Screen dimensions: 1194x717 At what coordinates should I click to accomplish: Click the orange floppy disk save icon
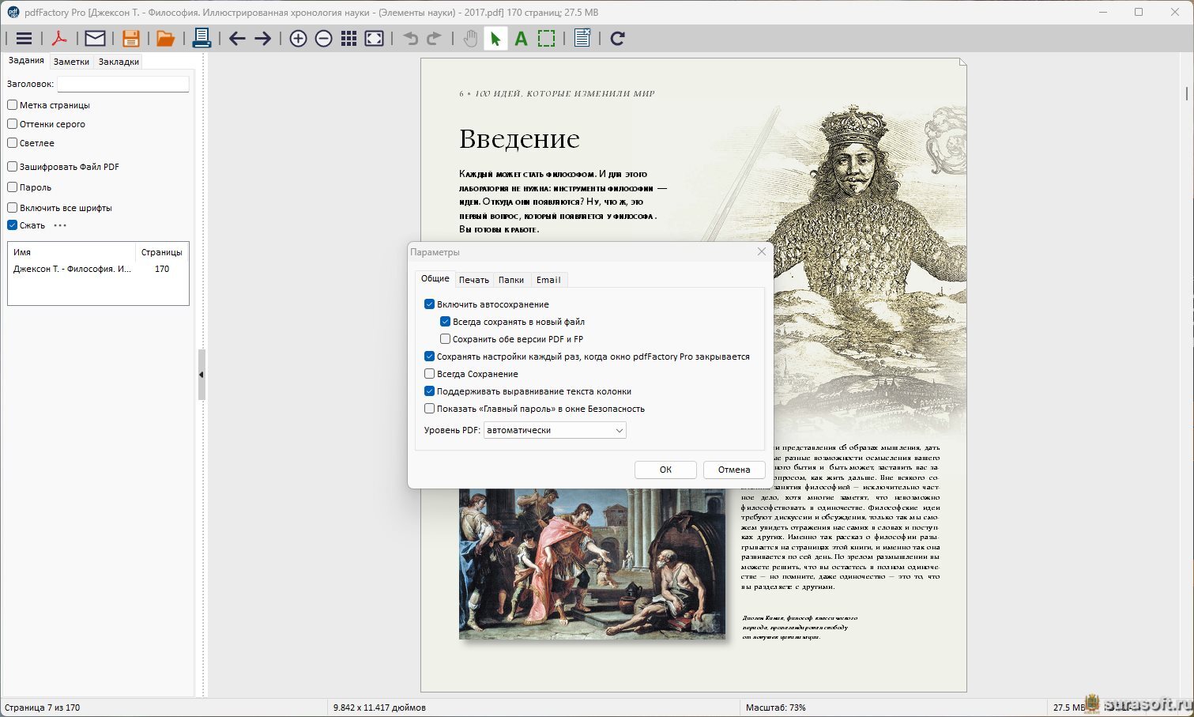click(x=131, y=39)
